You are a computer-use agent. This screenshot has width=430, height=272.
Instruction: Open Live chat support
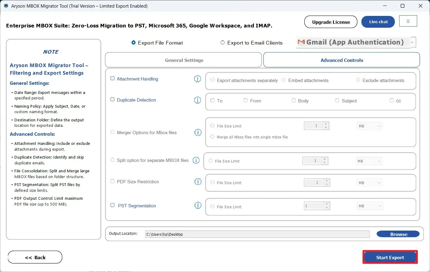[x=378, y=22]
